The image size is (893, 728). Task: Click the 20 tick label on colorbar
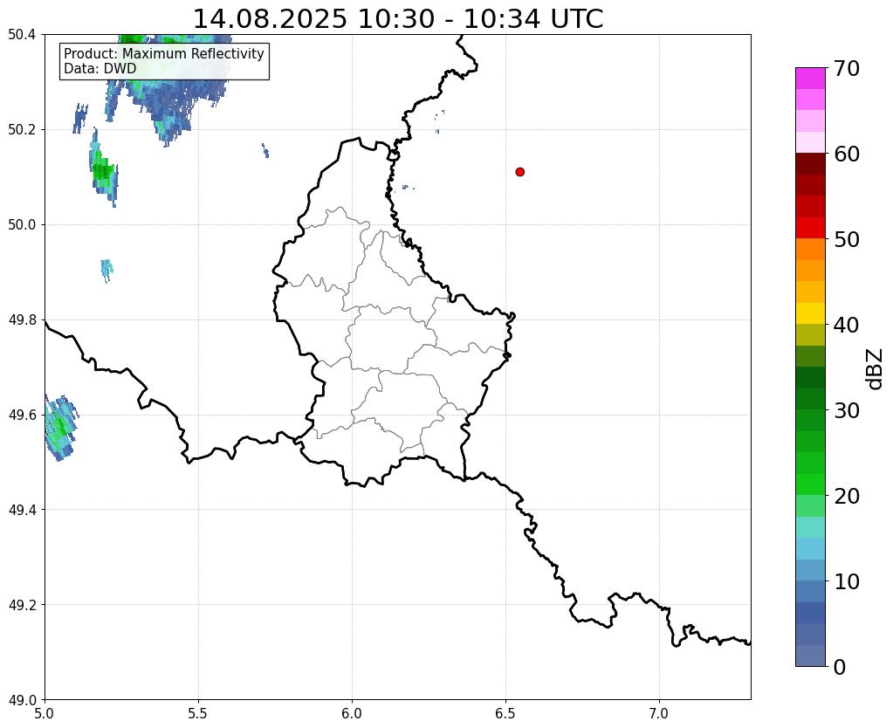click(847, 496)
